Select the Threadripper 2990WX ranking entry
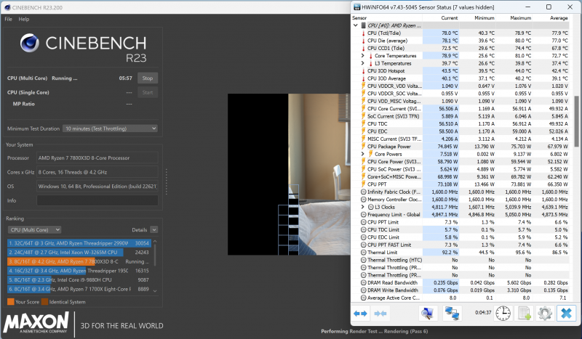The width and height of the screenshot is (582, 339). tap(69, 243)
